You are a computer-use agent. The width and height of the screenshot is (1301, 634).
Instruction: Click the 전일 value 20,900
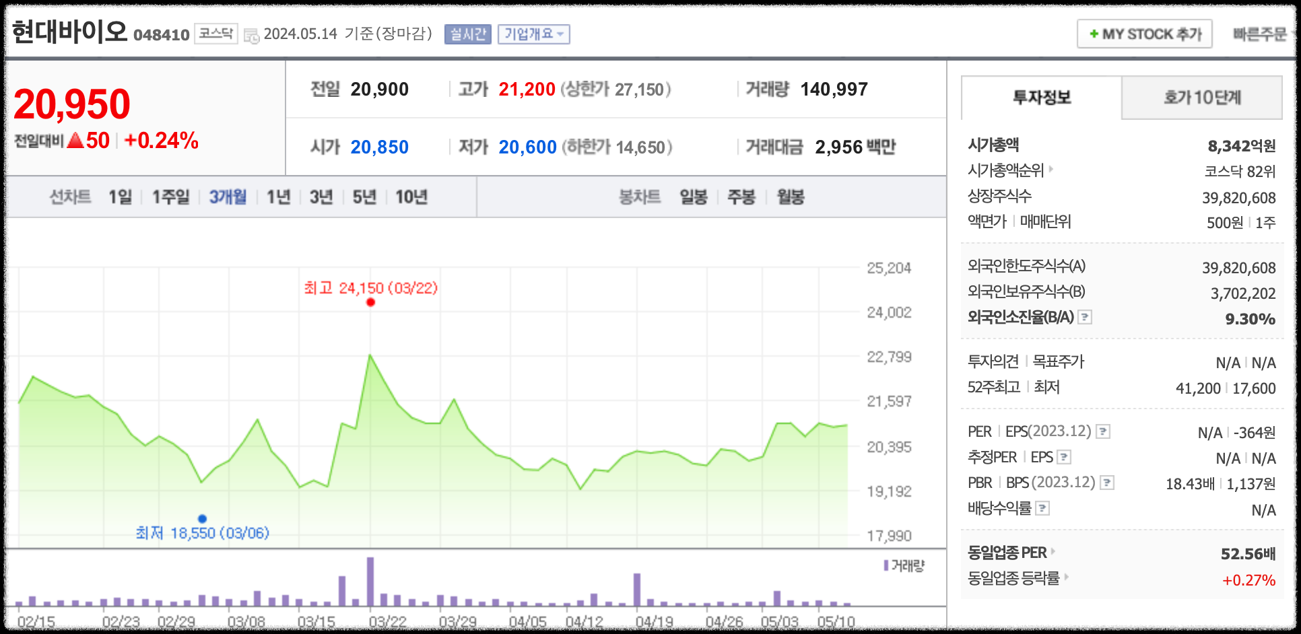point(380,90)
